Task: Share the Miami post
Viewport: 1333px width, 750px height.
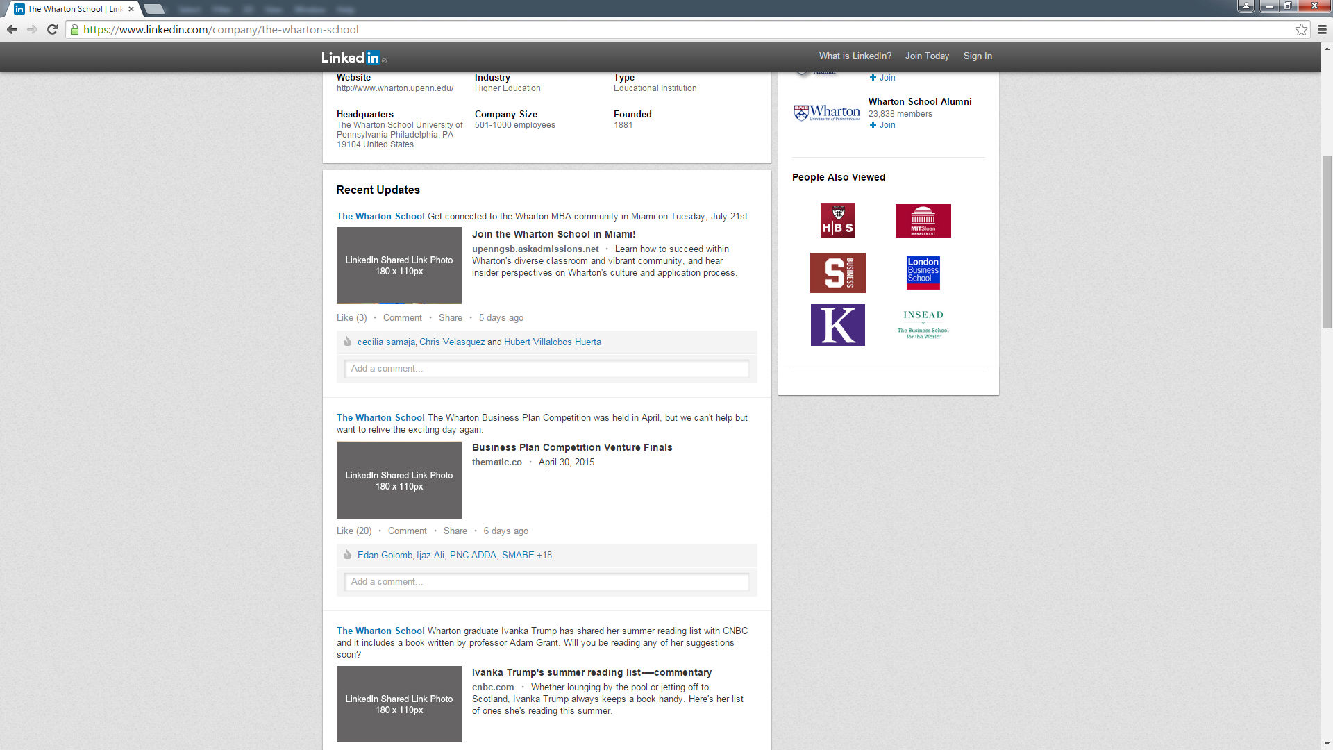Action: pos(450,318)
